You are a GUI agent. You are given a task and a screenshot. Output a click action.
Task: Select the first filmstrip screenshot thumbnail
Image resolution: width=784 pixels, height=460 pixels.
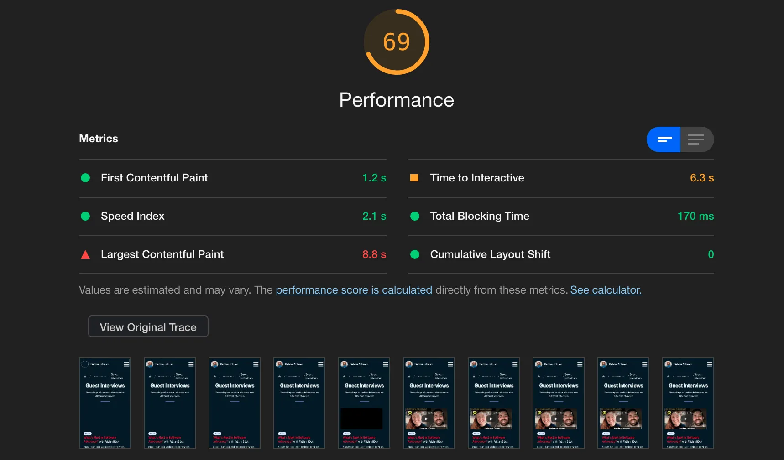105,403
